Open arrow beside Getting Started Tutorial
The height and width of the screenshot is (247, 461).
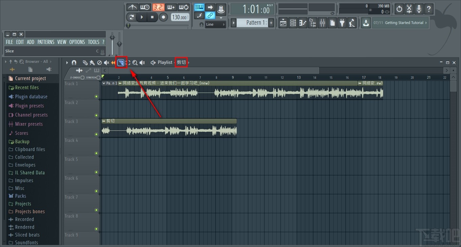tap(426, 23)
